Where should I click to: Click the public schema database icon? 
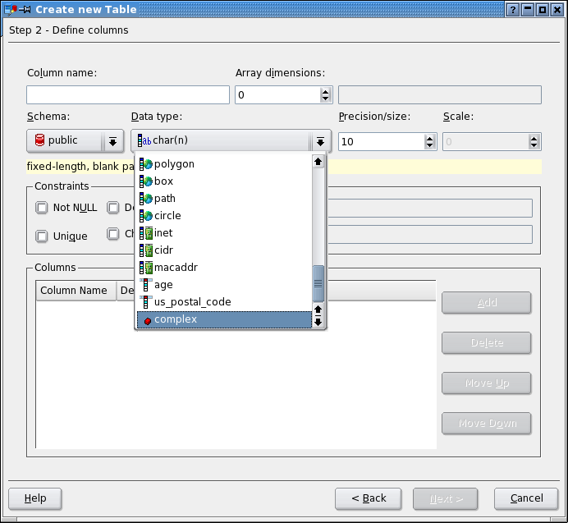click(x=39, y=141)
